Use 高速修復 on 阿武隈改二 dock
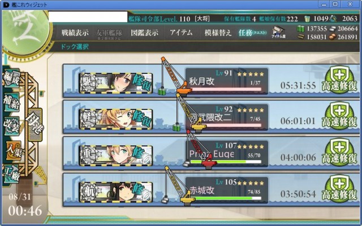Viewport: 362px width, 226px height. coord(339,116)
